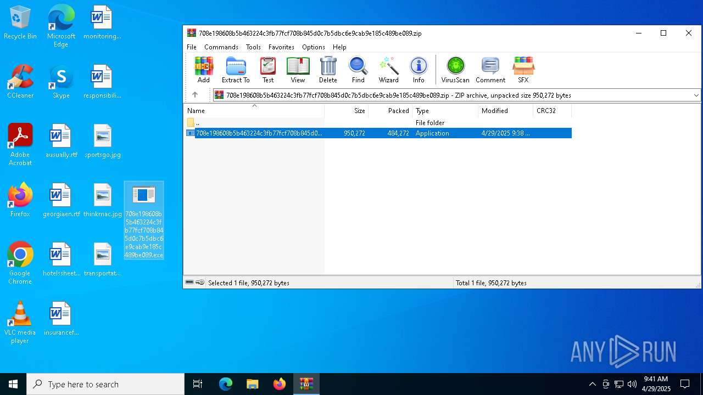The image size is (703, 395).
Task: Go up one folder level arrow
Action: tap(194, 95)
